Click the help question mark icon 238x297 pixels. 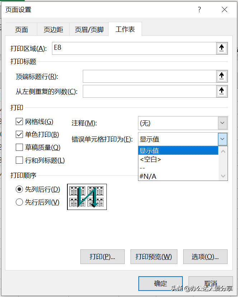click(199, 10)
